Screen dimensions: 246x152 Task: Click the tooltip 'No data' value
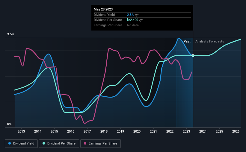point(133,25)
